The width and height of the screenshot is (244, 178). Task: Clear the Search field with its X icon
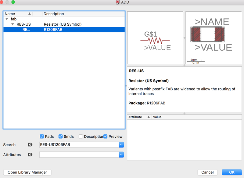30,145
